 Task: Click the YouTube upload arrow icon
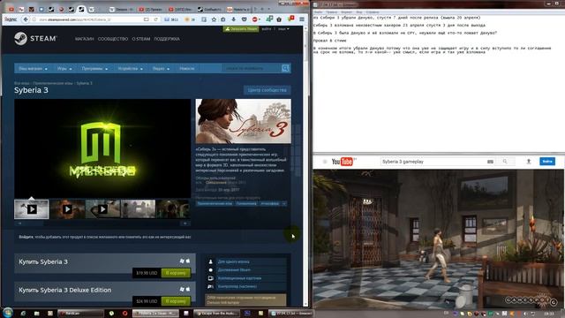[x=529, y=162]
